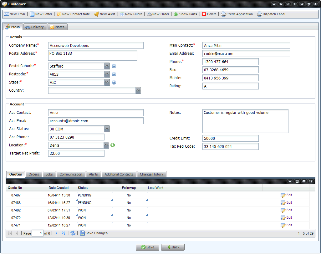The height and width of the screenshot is (254, 321).
Task: Click the help icon beside Postal Suburb
Action: tap(114, 66)
